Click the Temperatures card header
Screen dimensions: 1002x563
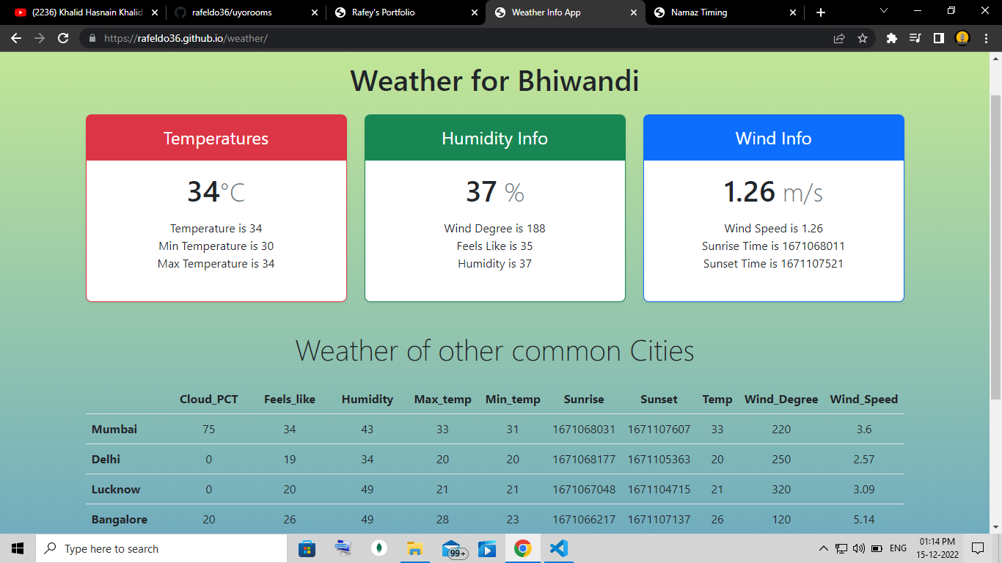coord(216,138)
